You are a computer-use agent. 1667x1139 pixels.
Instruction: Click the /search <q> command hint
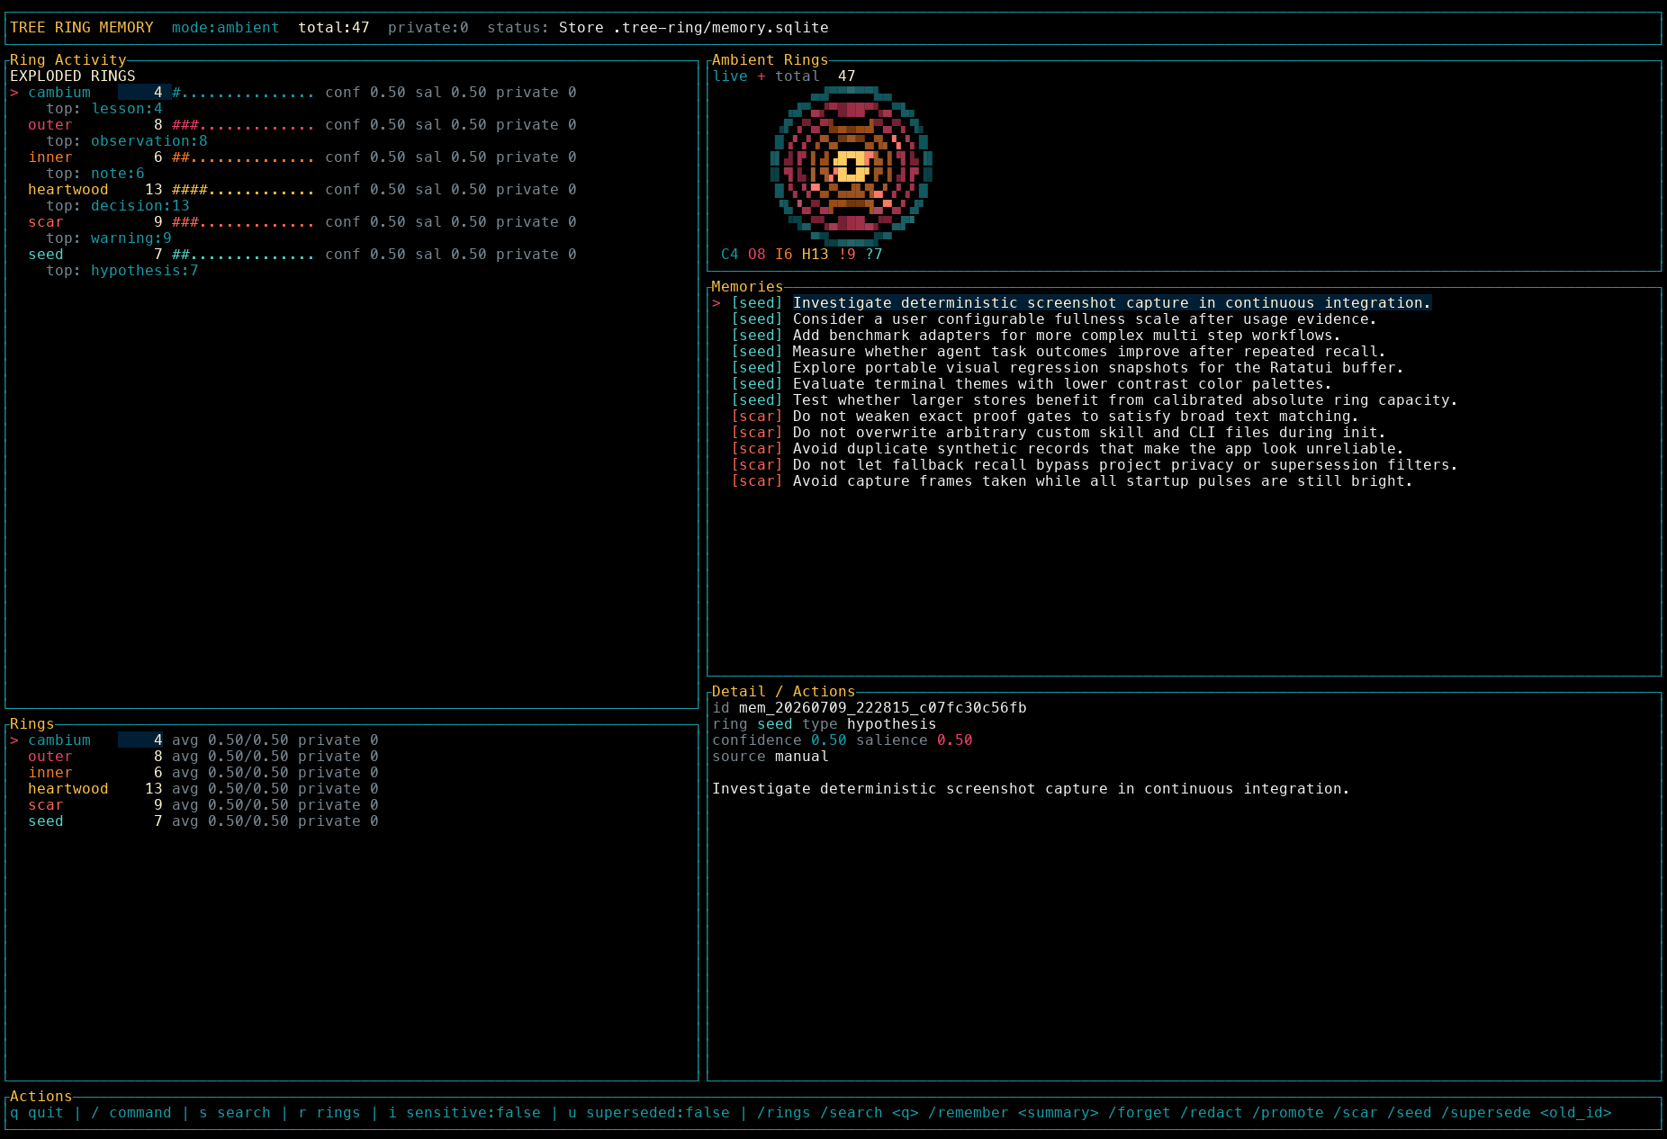pyautogui.click(x=870, y=1113)
